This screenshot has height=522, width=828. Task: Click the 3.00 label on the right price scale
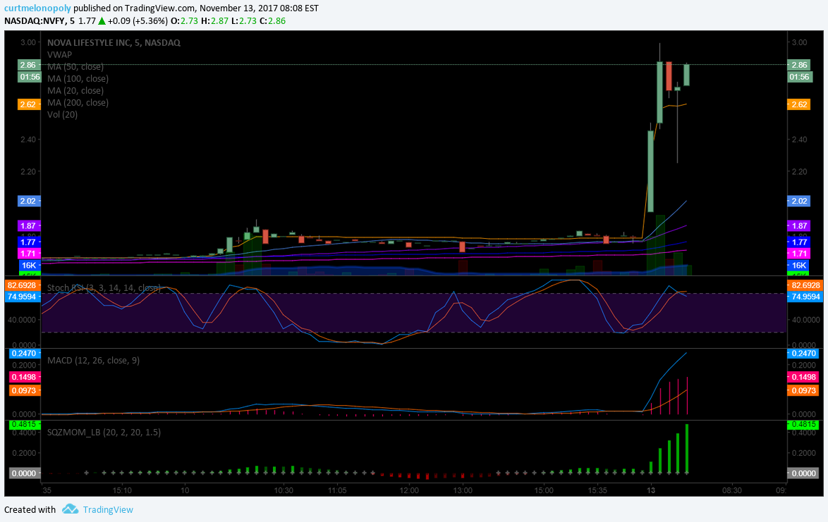click(799, 43)
